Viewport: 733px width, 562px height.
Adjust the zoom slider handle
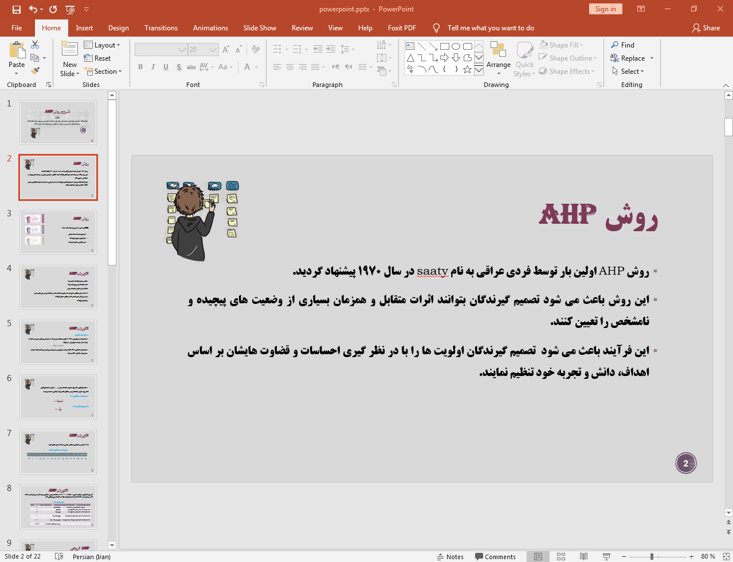pyautogui.click(x=652, y=556)
